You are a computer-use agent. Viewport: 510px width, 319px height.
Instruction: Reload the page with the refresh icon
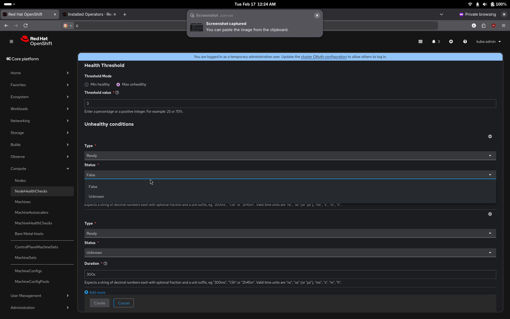tap(25, 26)
